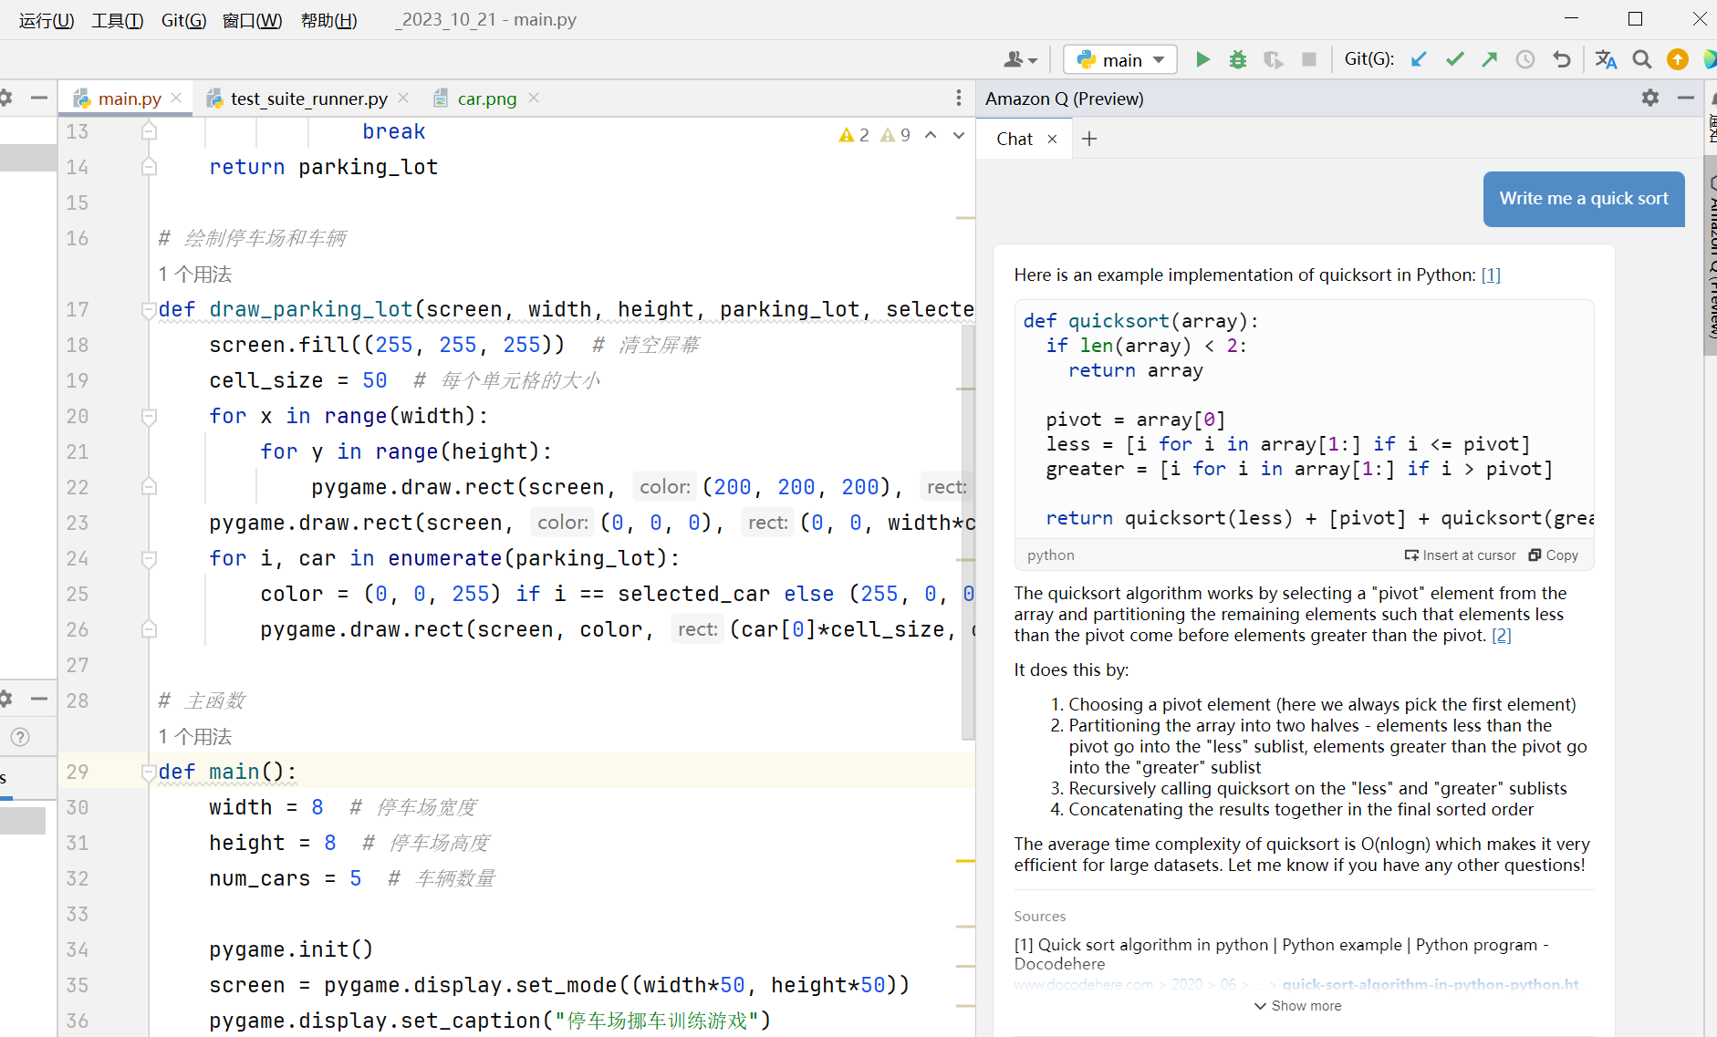Insert quicksort code at cursor
The height and width of the screenshot is (1037, 1717).
[x=1460, y=555]
